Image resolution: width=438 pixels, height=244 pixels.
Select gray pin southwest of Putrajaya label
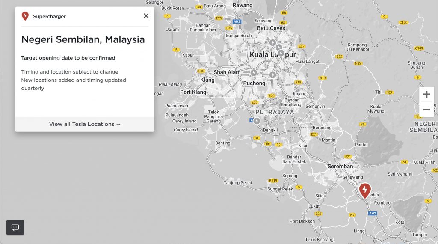[257, 121]
